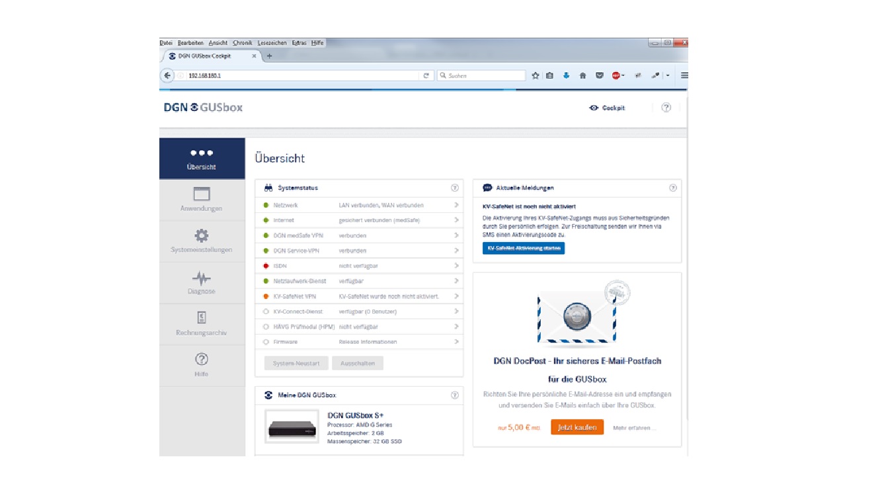Click the Cockpit link in header
The image size is (882, 496).
coord(614,108)
